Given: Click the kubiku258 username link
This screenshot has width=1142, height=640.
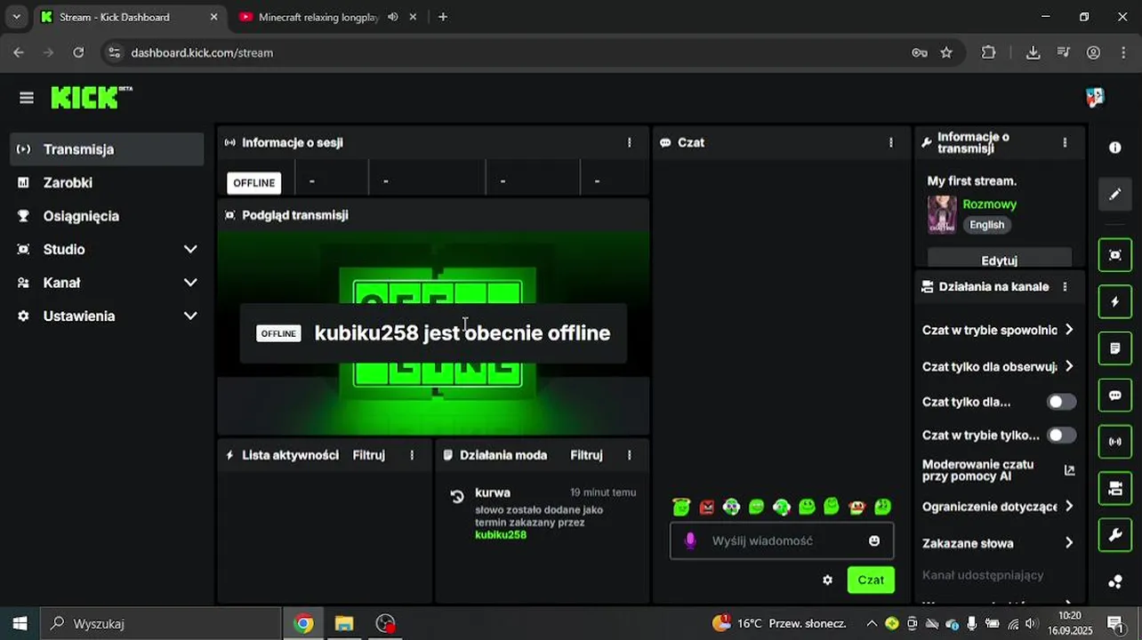Looking at the screenshot, I should tap(501, 535).
